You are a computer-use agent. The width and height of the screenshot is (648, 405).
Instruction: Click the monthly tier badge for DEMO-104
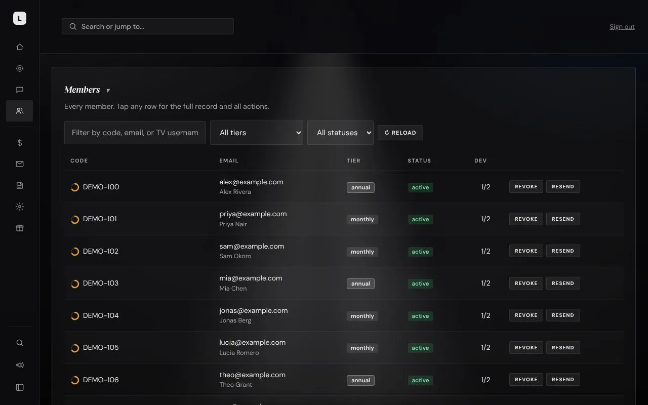[x=362, y=316]
